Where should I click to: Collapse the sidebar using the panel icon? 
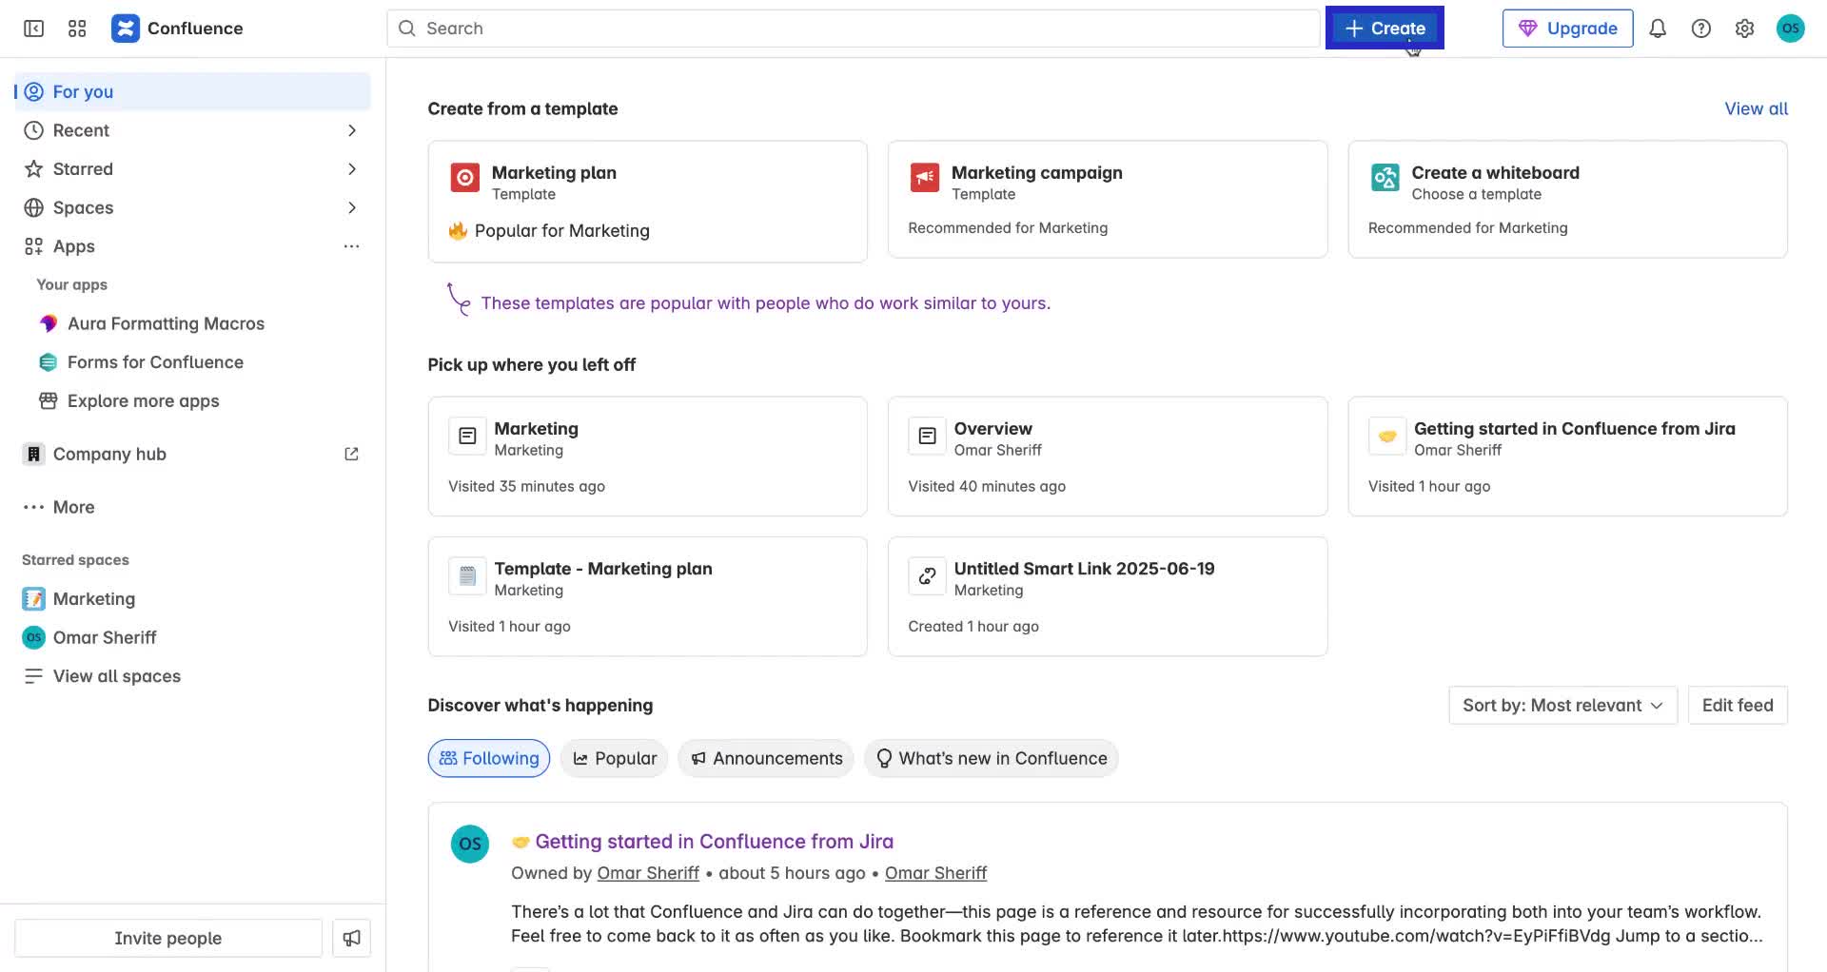pos(33,29)
